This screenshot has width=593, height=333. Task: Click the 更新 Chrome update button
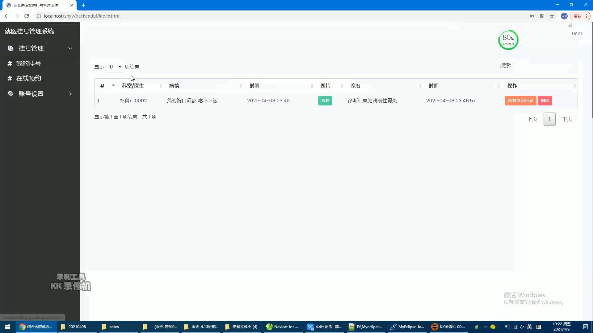coord(580,16)
